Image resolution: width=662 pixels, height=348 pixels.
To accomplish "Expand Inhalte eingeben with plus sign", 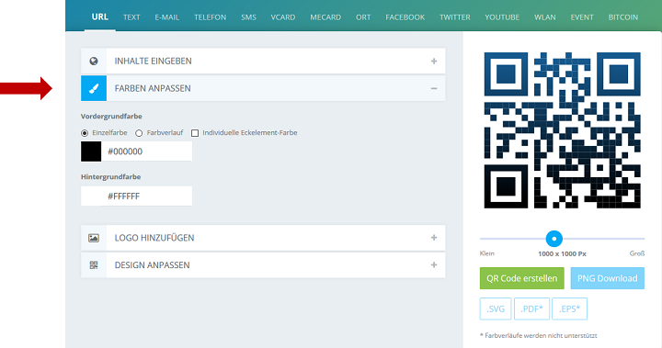I will click(434, 62).
